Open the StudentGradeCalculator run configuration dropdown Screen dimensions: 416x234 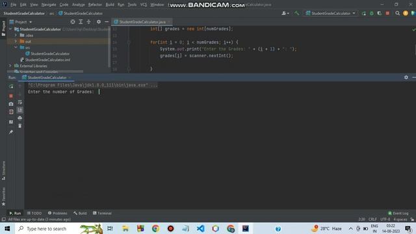[331, 13]
